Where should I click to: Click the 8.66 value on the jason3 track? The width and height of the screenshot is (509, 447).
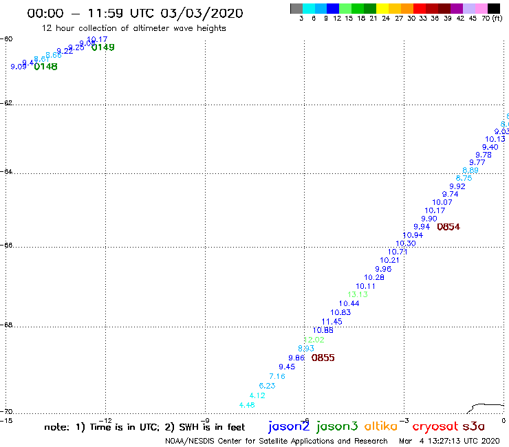(54, 55)
